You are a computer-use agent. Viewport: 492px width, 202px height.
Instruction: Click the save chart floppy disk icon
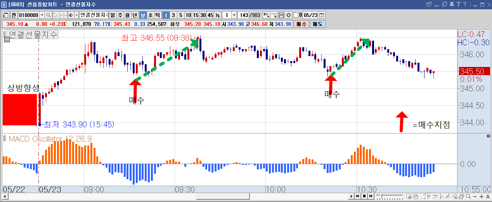click(281, 15)
